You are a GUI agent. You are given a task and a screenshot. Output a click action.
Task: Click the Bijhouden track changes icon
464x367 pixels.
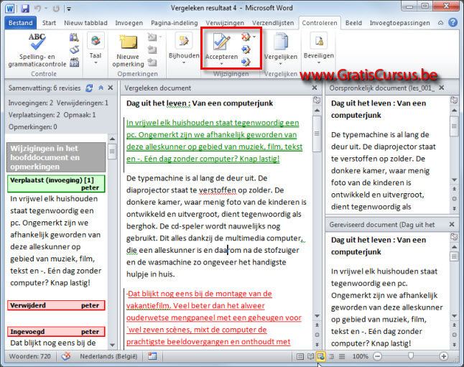click(184, 42)
